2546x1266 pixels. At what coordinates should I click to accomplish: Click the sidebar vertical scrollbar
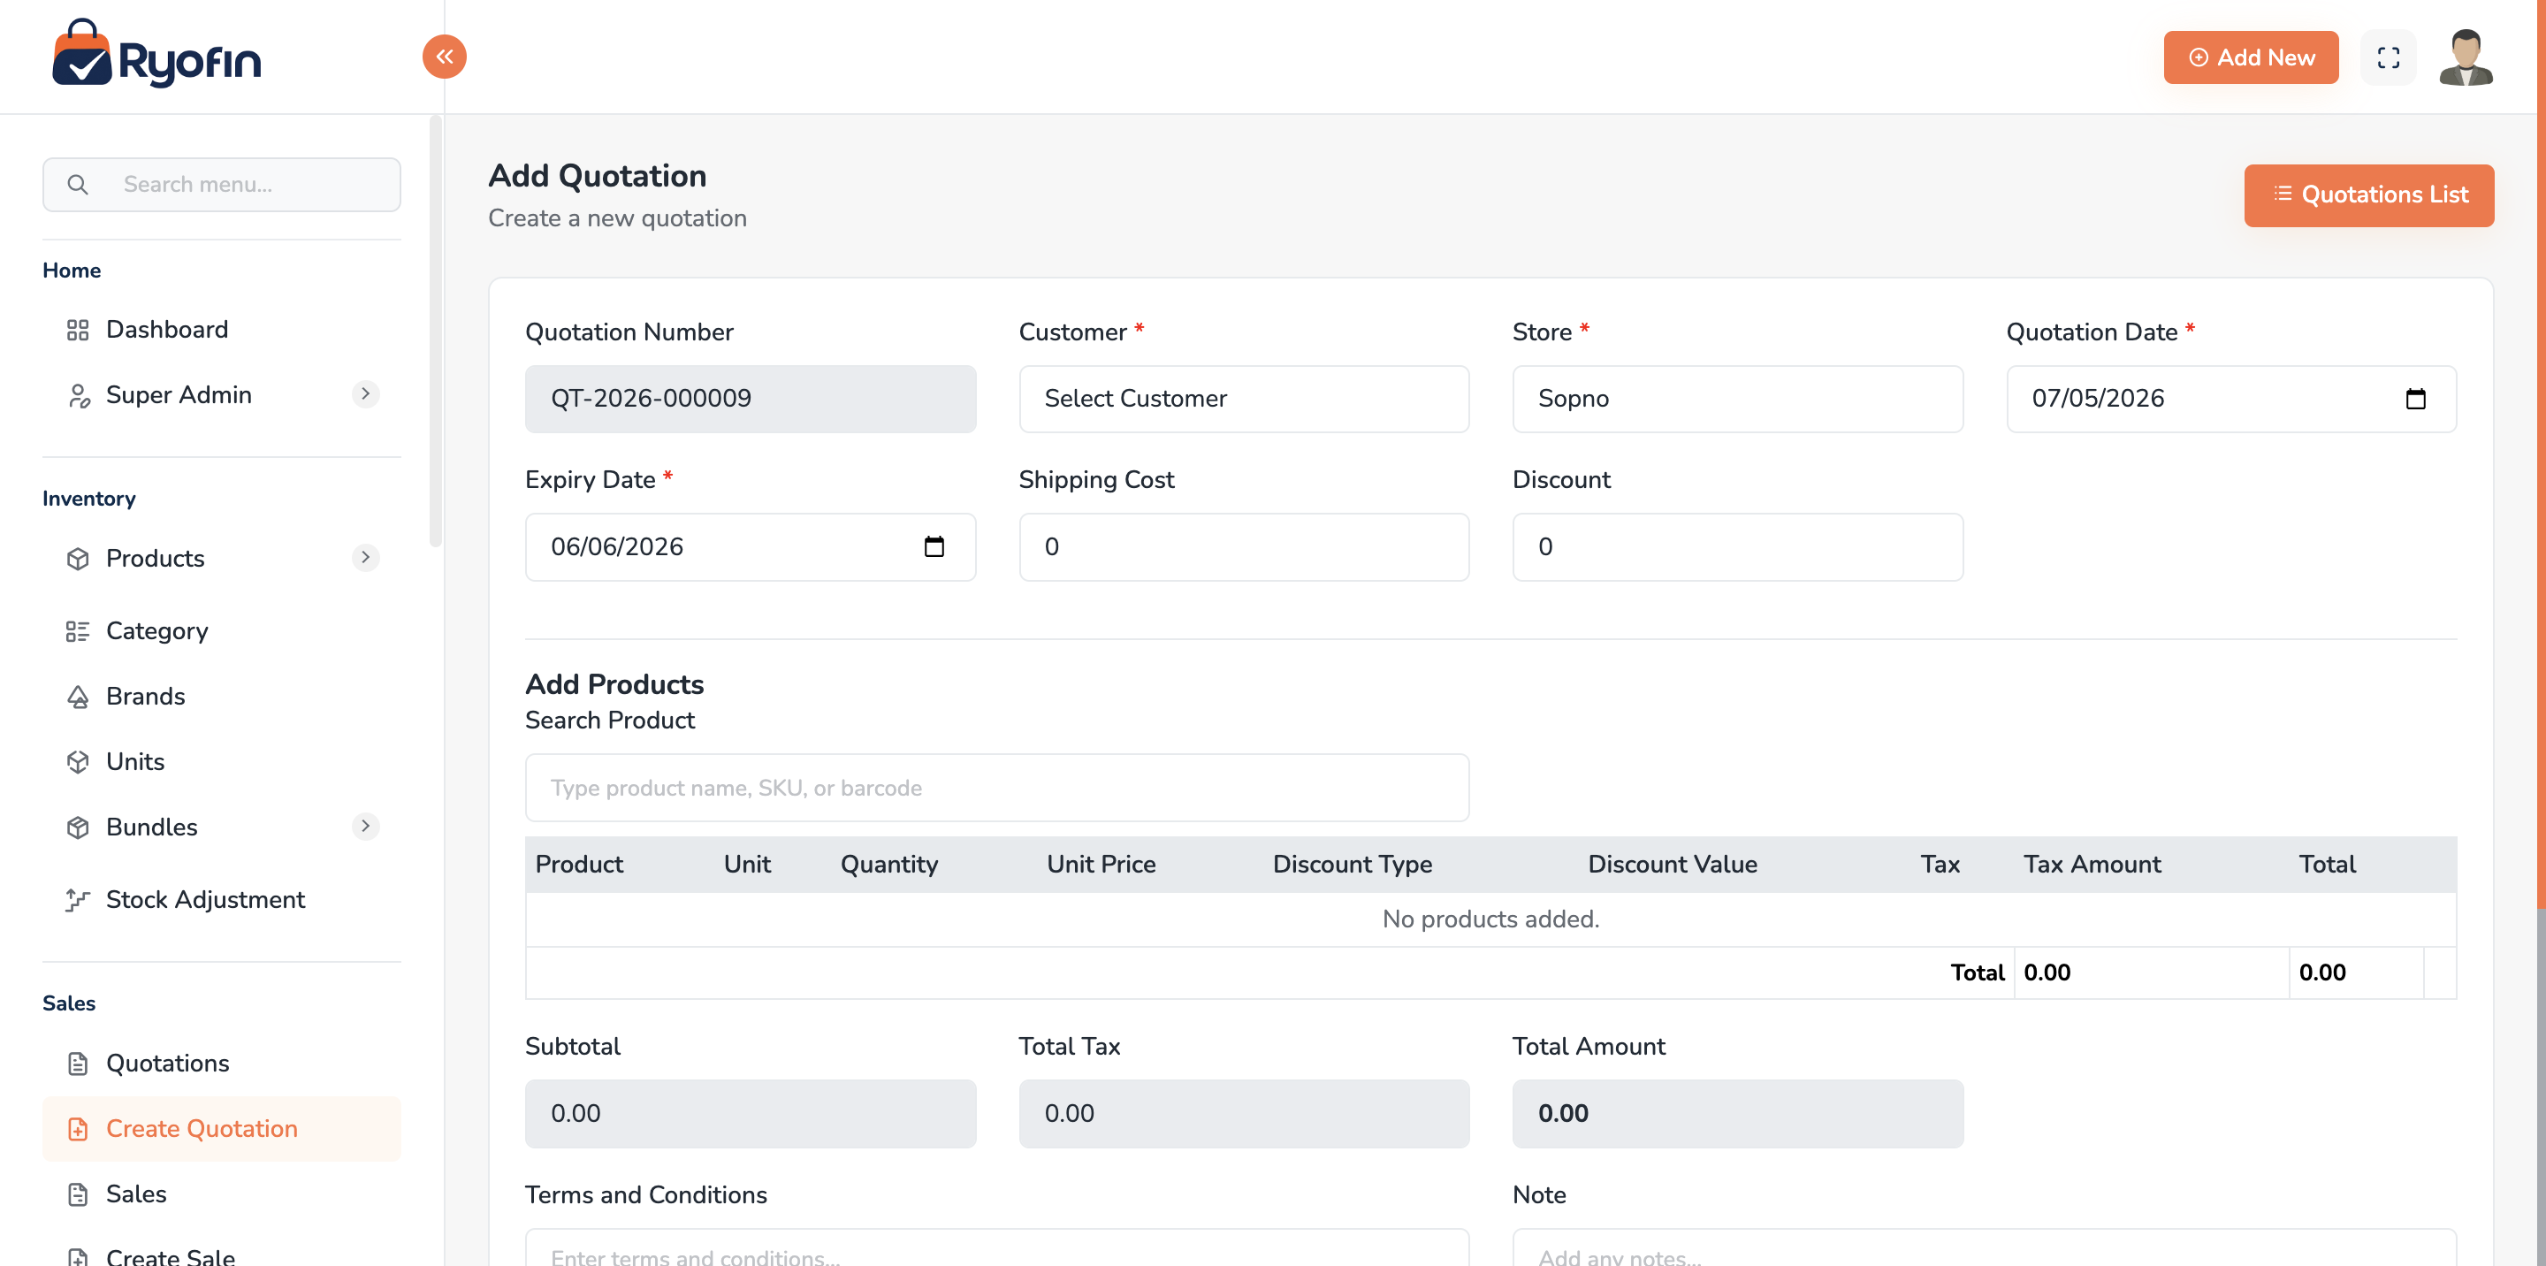coord(435,331)
